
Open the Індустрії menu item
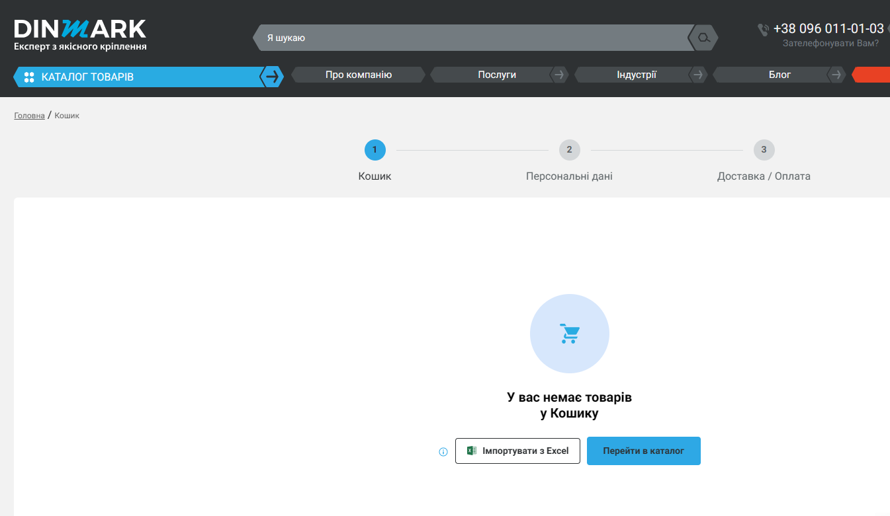click(x=637, y=75)
